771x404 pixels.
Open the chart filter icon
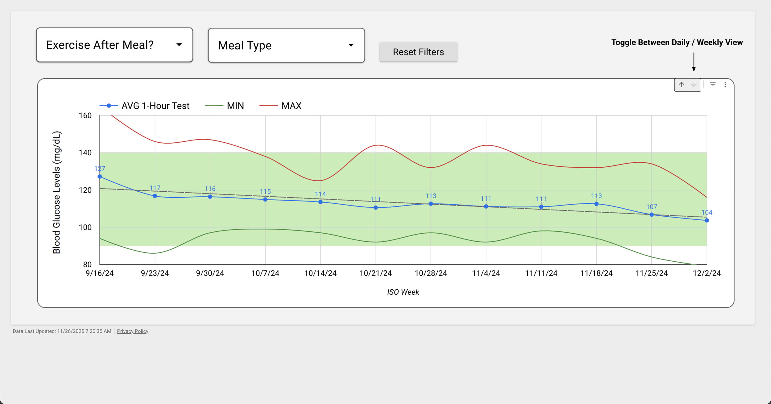point(713,84)
